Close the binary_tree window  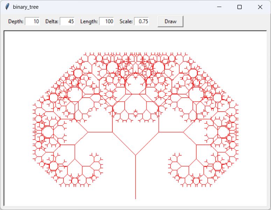pos(260,7)
